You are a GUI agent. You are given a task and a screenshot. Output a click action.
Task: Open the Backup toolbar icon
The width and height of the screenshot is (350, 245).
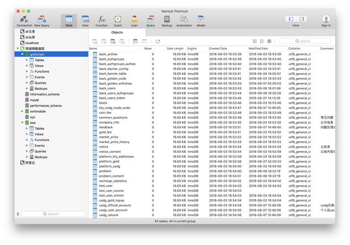tap(167, 22)
